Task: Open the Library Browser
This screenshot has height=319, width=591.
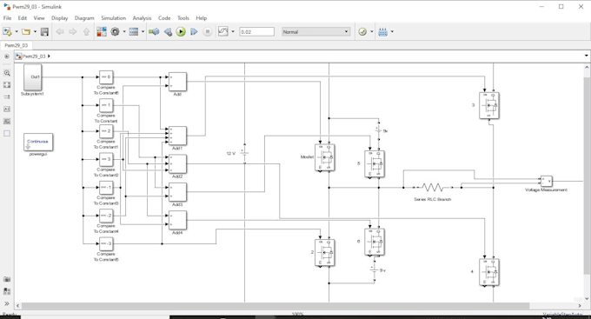Action: click(102, 31)
